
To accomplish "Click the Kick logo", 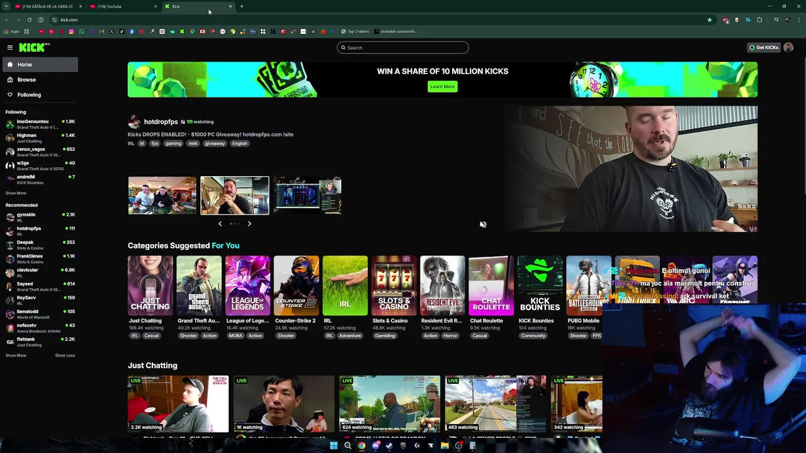I will (x=34, y=47).
